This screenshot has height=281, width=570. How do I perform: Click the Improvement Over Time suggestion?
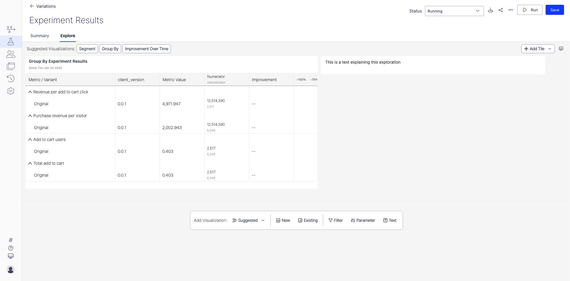pyautogui.click(x=147, y=49)
